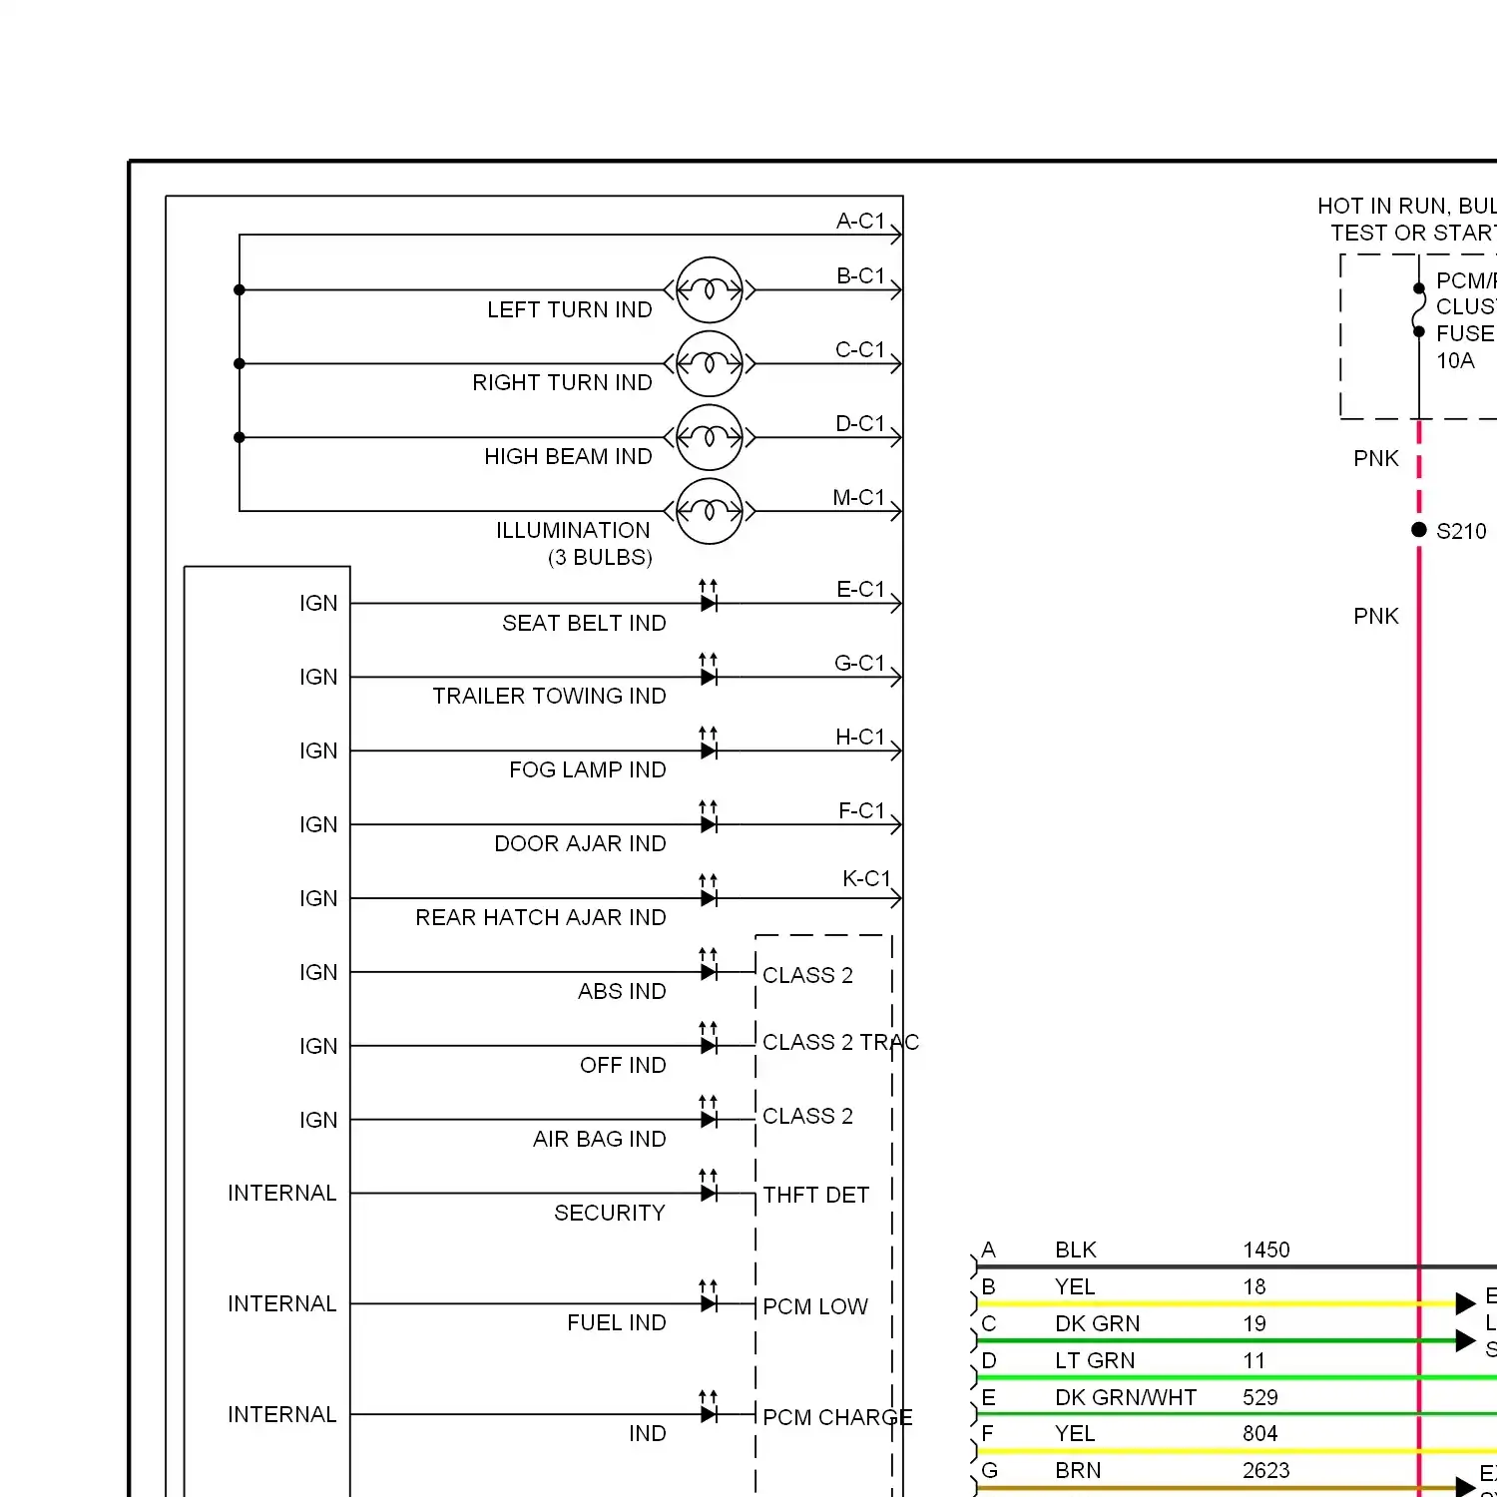Click the SEAT BELT IND LED symbol
Screen dimensions: 1497x1497
click(x=709, y=597)
